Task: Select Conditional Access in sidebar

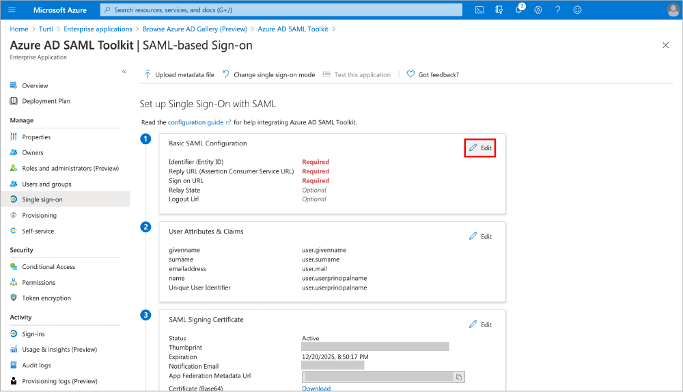Action: [x=48, y=267]
